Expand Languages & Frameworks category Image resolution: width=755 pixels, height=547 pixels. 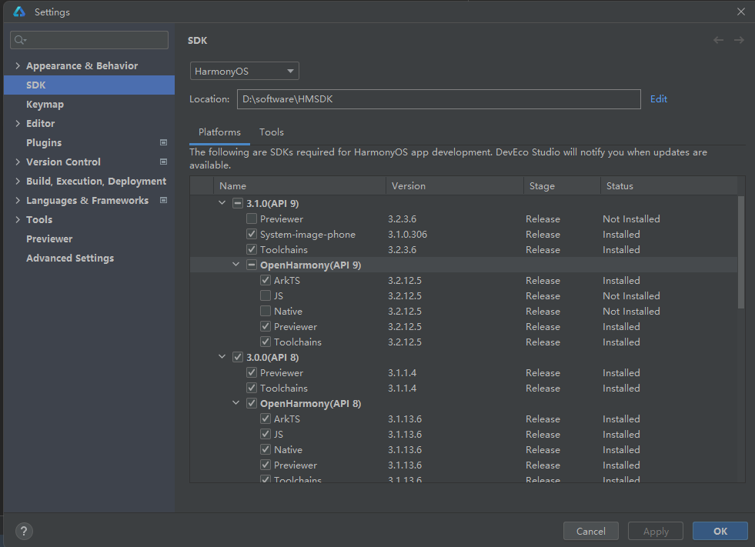click(18, 200)
